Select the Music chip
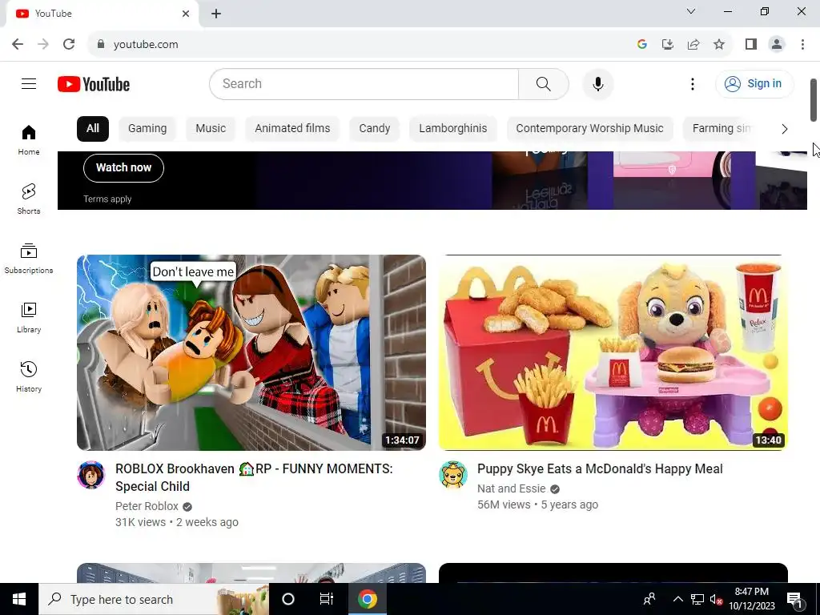The image size is (820, 615). click(211, 129)
